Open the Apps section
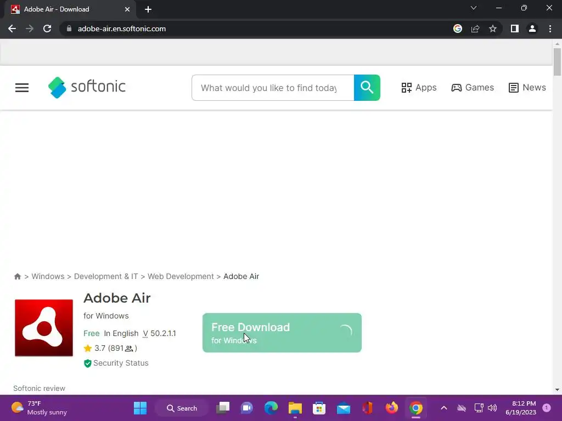The width and height of the screenshot is (562, 421). point(419,88)
